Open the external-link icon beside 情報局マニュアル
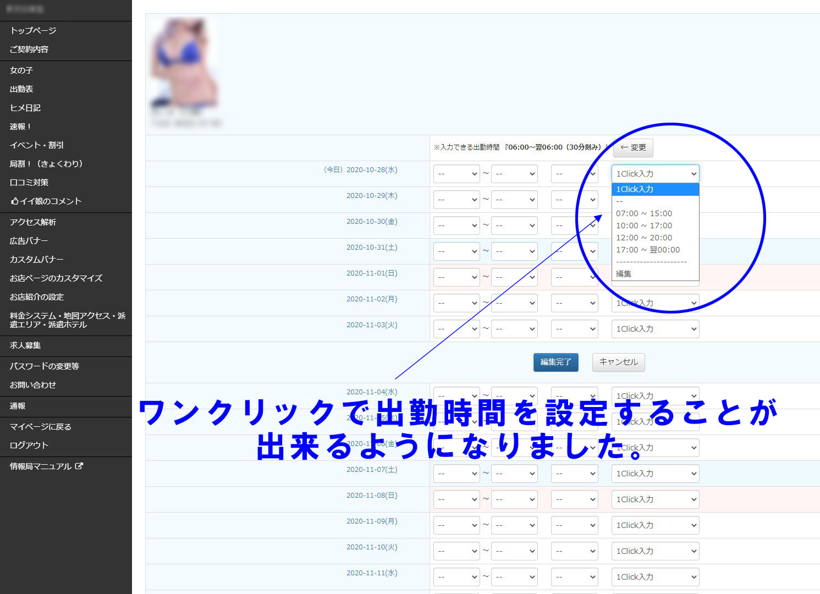Image resolution: width=820 pixels, height=594 pixels. point(79,466)
